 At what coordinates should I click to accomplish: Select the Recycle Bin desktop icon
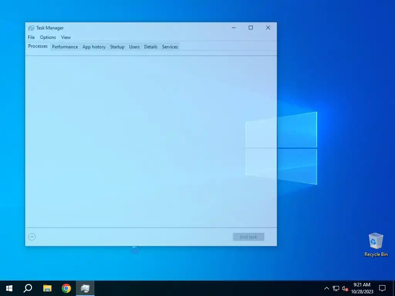coord(376,245)
